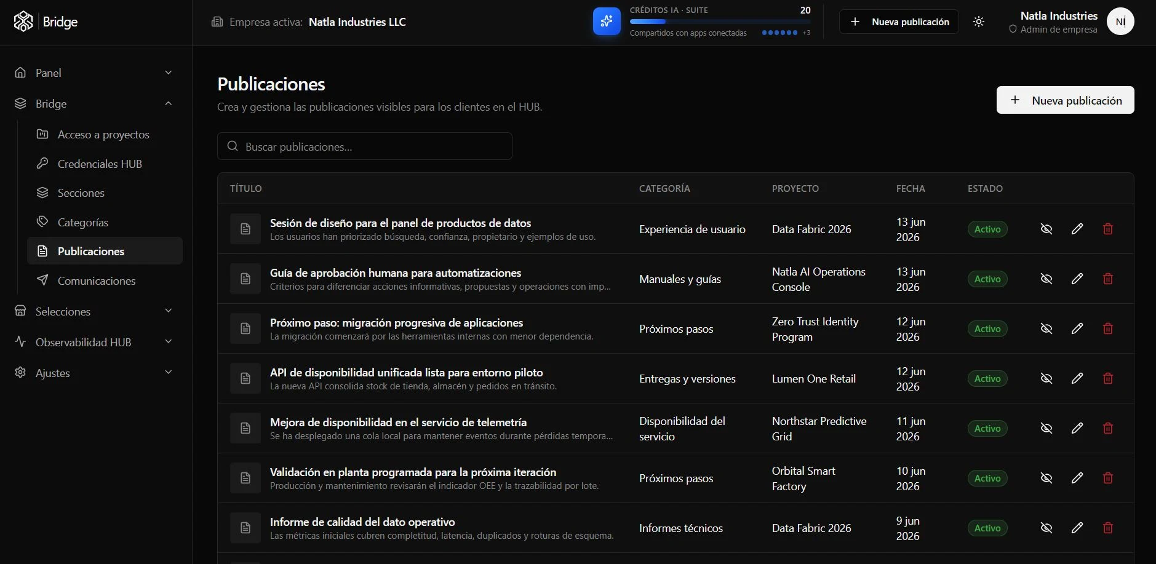Edit 'Validación en planta programada' publication
Viewport: 1156px width, 564px height.
[x=1077, y=478]
